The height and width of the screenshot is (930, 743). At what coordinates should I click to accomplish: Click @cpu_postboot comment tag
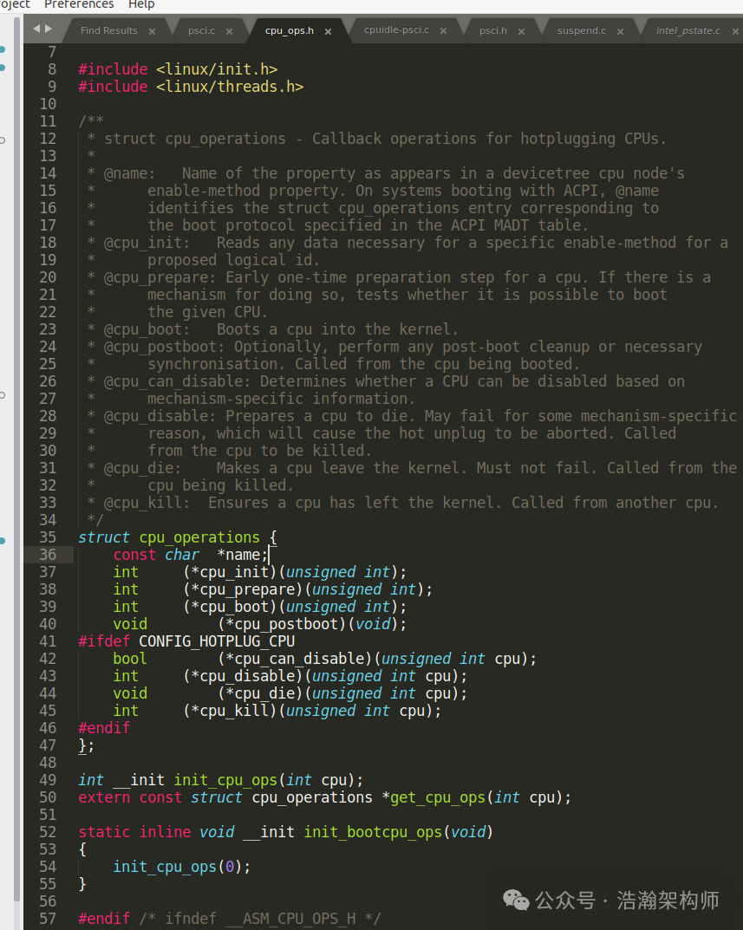coord(165,347)
